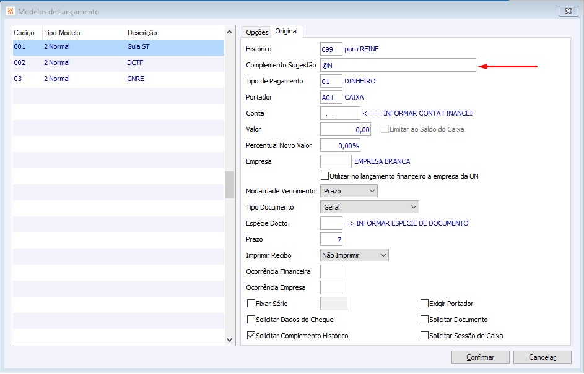Screen dimensions: 584x374
Task: Select the Original tab
Action: pyautogui.click(x=287, y=32)
